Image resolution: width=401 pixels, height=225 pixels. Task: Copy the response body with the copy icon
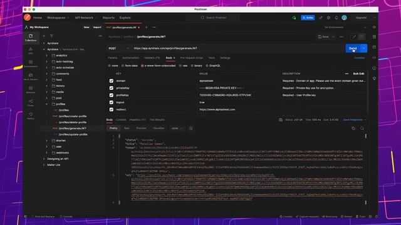353,128
